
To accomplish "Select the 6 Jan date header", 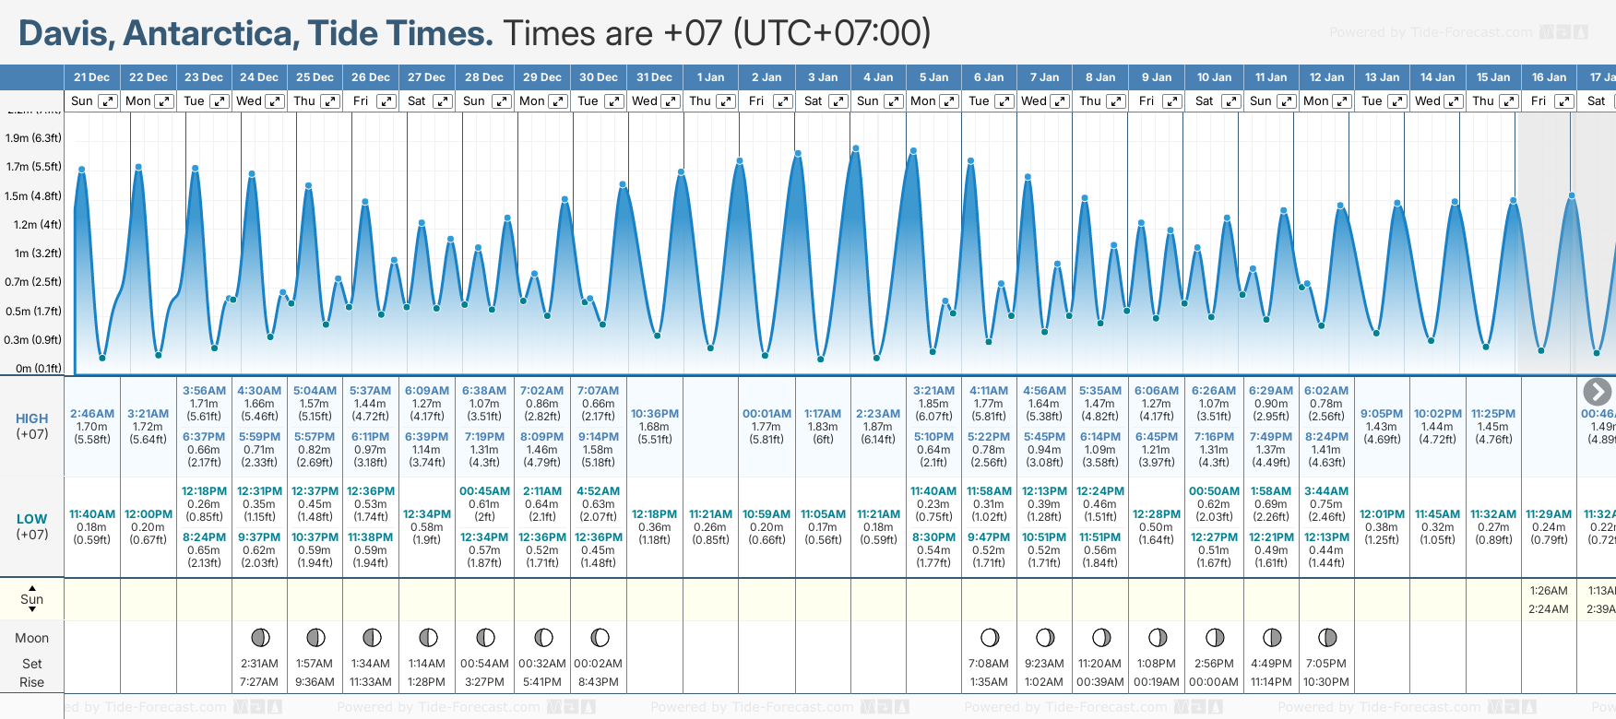I will (x=989, y=77).
